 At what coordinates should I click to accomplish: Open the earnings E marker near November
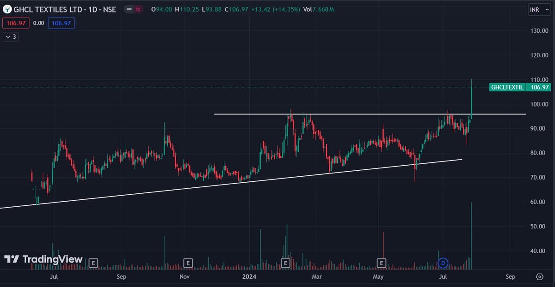(187, 263)
